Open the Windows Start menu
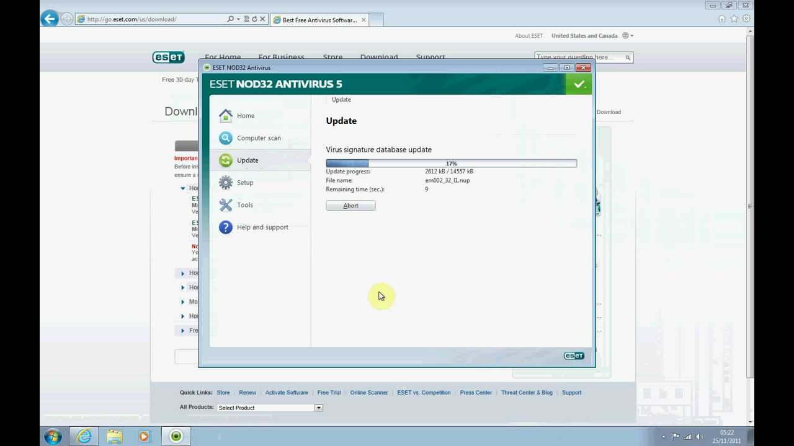Screen dimensions: 794x446 point(53,436)
